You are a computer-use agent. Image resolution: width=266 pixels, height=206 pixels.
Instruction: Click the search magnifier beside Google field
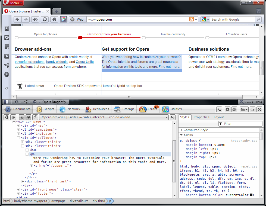point(258,20)
